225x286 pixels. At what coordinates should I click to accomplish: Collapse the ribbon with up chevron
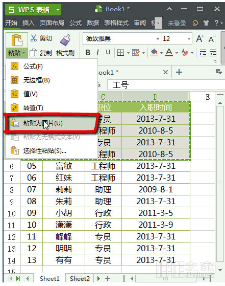[169, 9]
